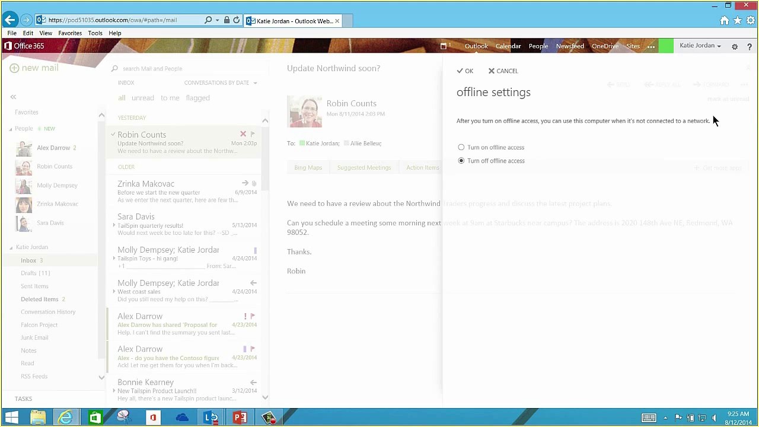759x427 pixels.
Task: Open PowerPoint from the taskbar
Action: pos(240,418)
